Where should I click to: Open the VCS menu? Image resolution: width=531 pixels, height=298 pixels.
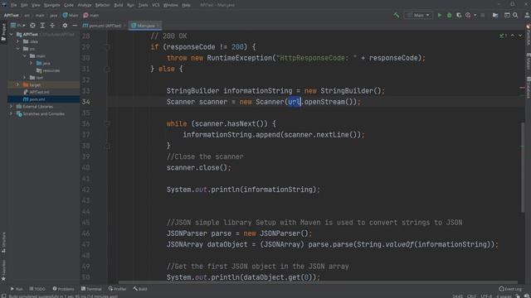coord(155,5)
